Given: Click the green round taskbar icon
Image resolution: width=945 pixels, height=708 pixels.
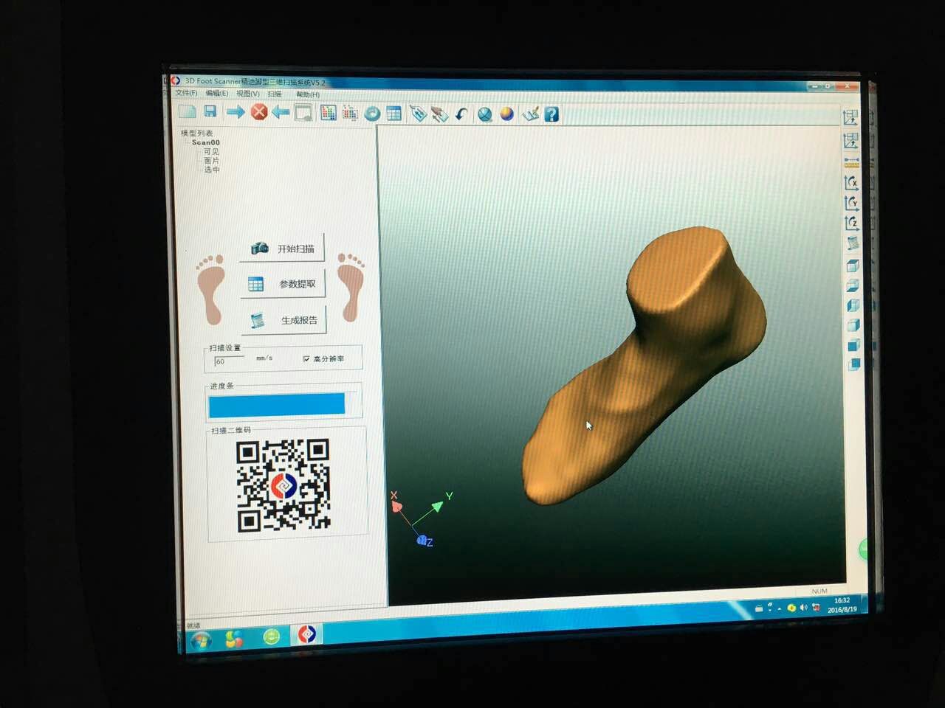Looking at the screenshot, I should (271, 636).
